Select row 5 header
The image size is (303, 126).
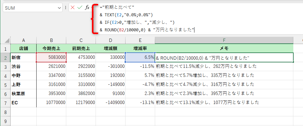[x=5, y=85]
